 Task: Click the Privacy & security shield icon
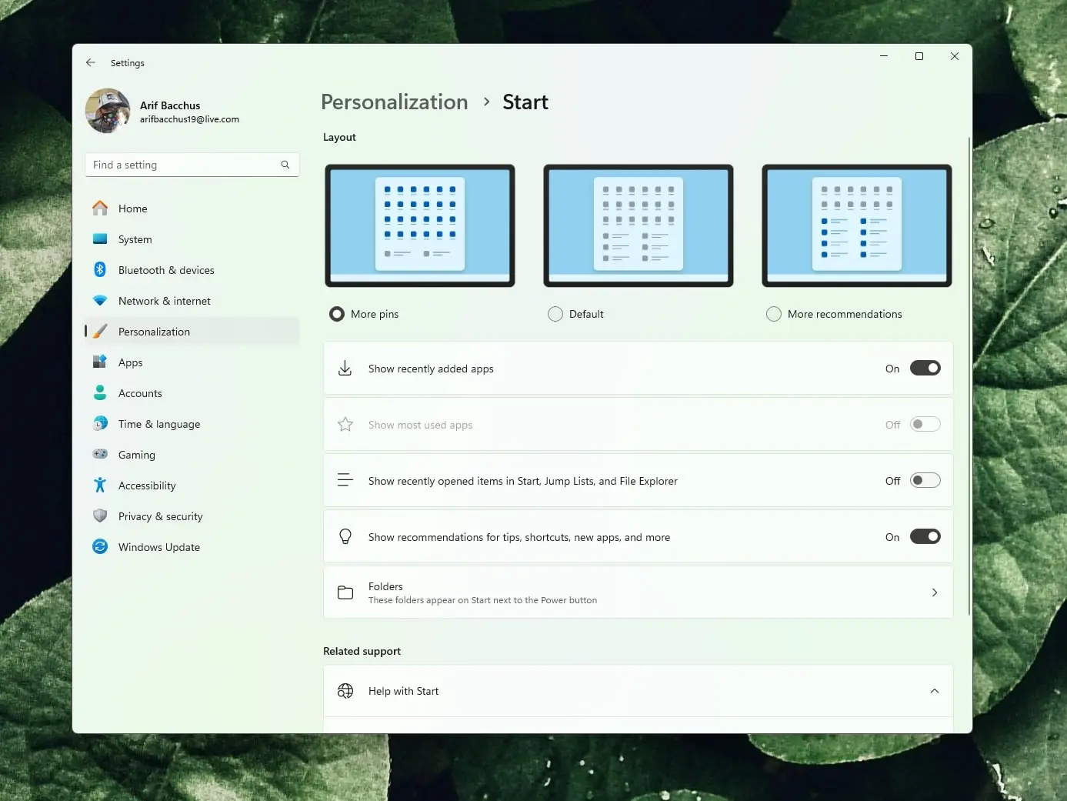(100, 516)
